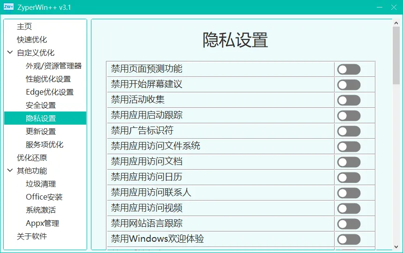Click the ZyperWin++ app icon in title bar
Viewport: 403px width, 253px height.
coord(8,7)
